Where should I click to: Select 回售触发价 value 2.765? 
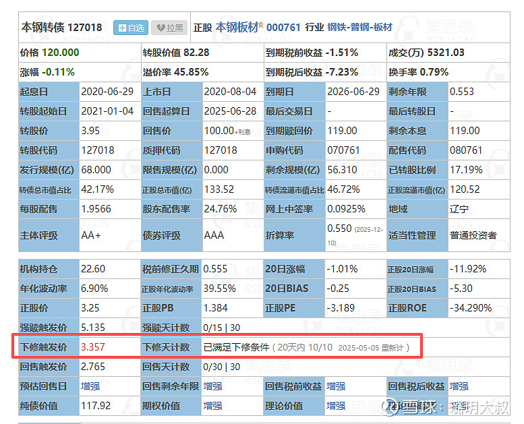[93, 367]
